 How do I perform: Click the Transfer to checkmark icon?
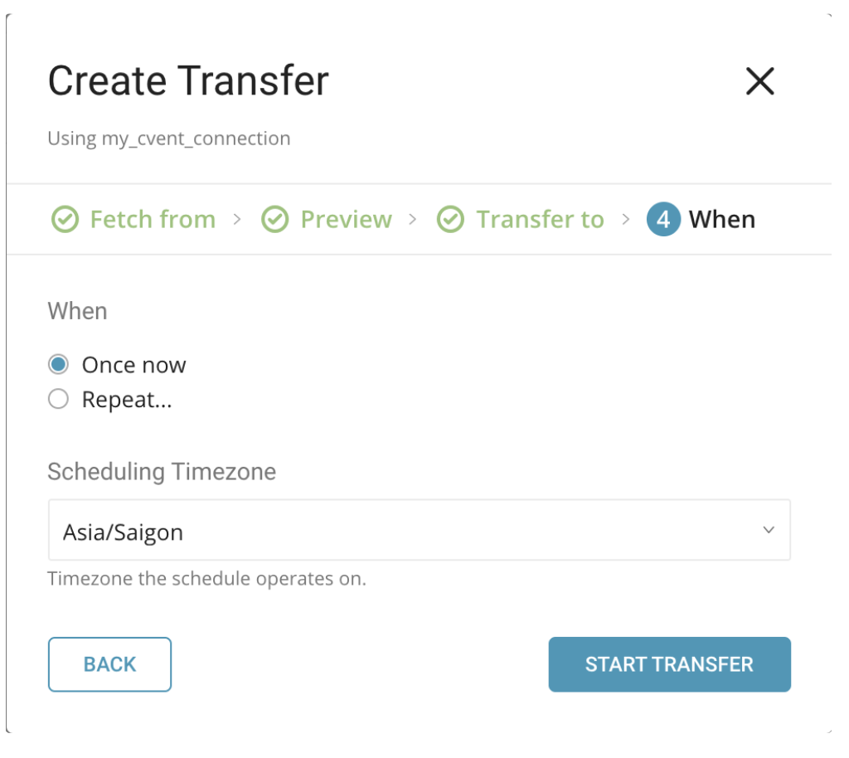450,220
